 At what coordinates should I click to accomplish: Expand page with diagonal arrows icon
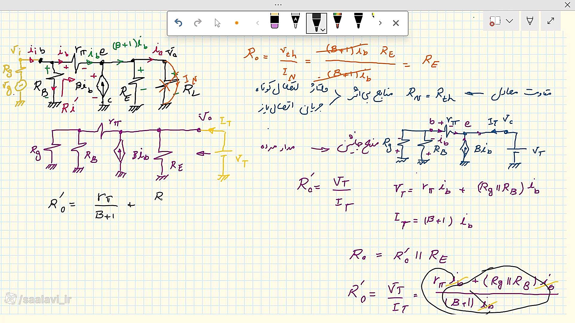coord(551,21)
